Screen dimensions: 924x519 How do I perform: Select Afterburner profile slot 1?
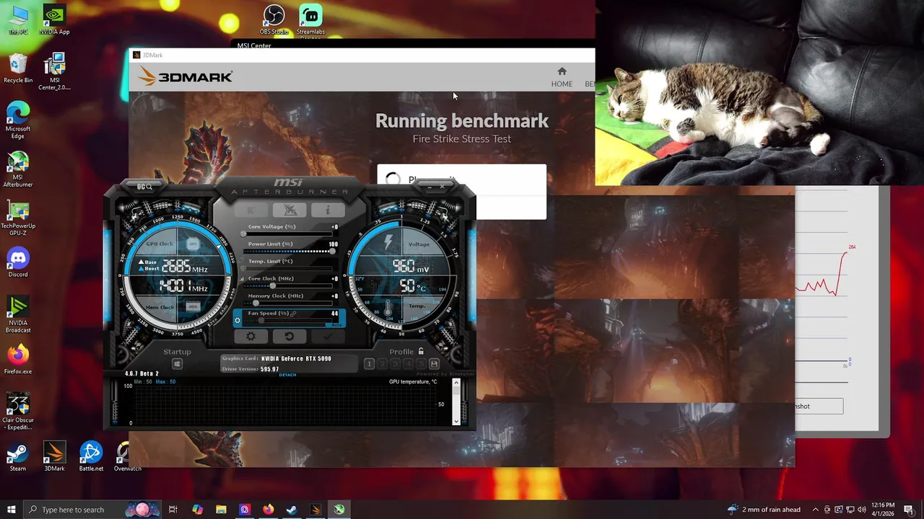pyautogui.click(x=369, y=364)
